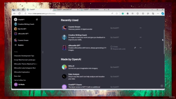The image size is (176, 99).
Task: Open DALL-E GPT title
Action: 71,66
